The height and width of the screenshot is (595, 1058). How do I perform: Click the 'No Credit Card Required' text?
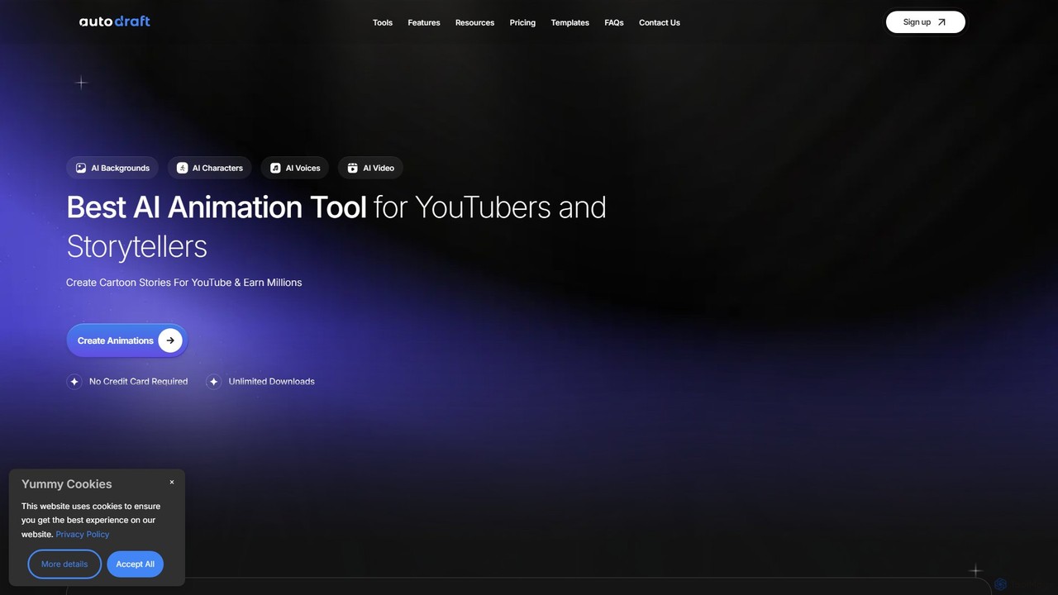coord(139,382)
